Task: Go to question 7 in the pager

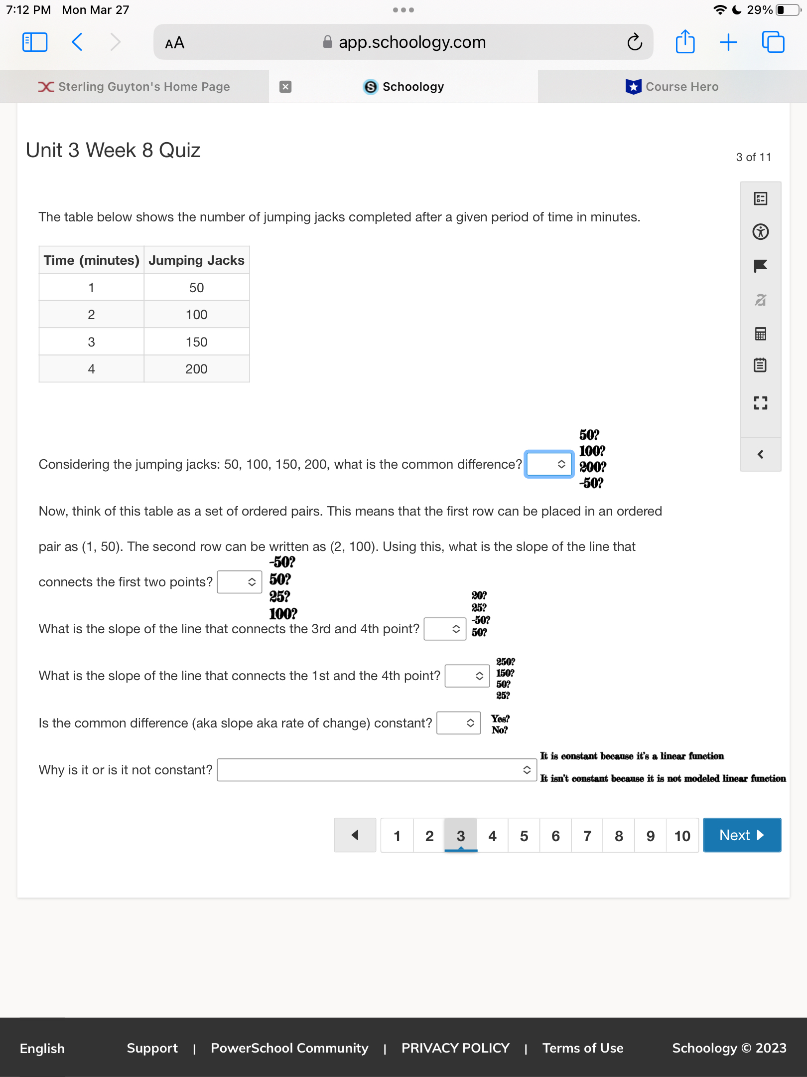Action: [587, 835]
